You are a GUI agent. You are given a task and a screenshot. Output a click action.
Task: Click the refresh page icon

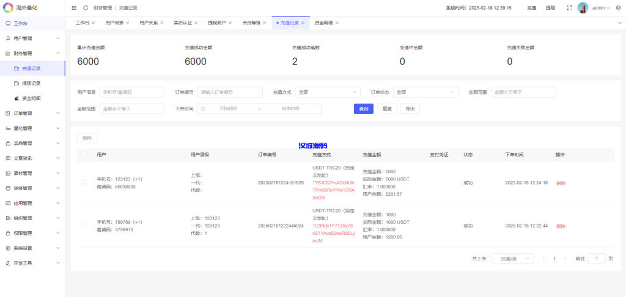coord(86,8)
